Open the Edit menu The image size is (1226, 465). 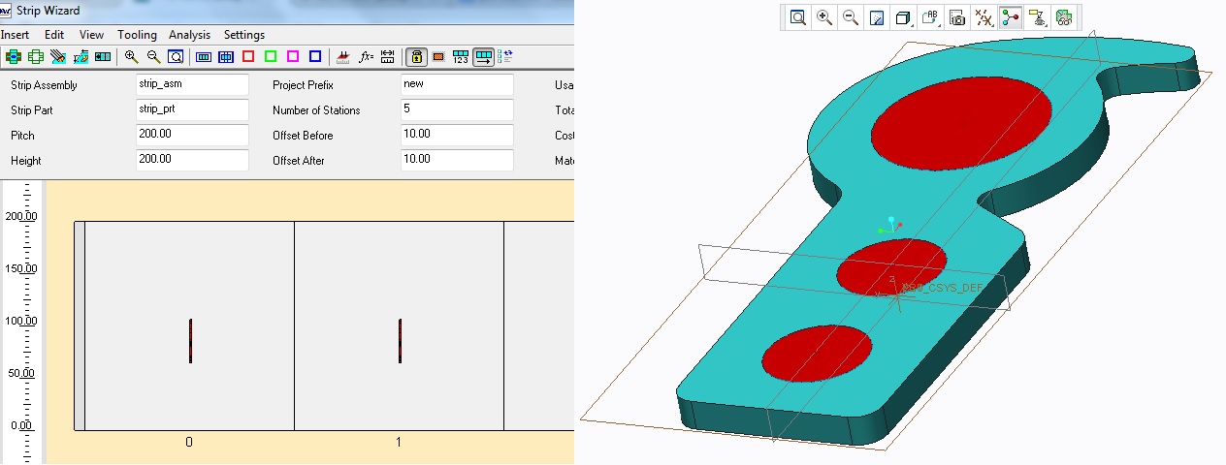click(54, 35)
